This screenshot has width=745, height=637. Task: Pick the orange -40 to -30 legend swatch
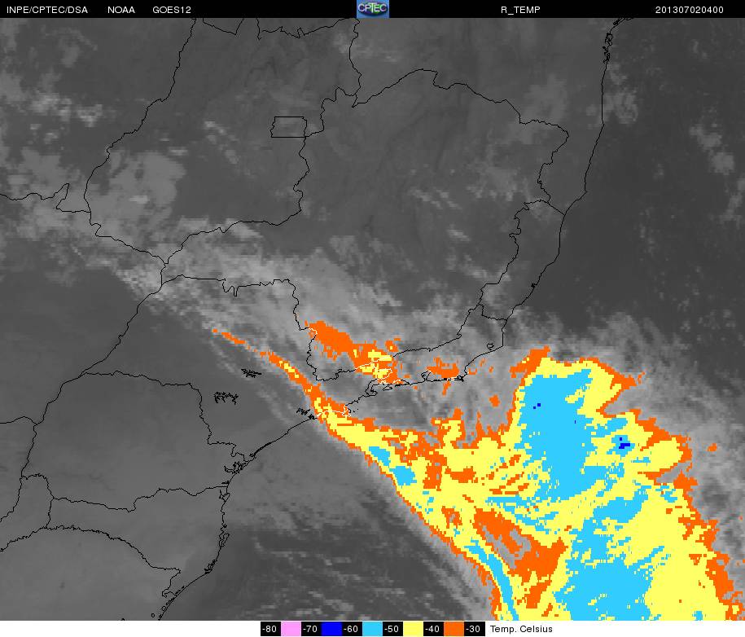tap(454, 629)
